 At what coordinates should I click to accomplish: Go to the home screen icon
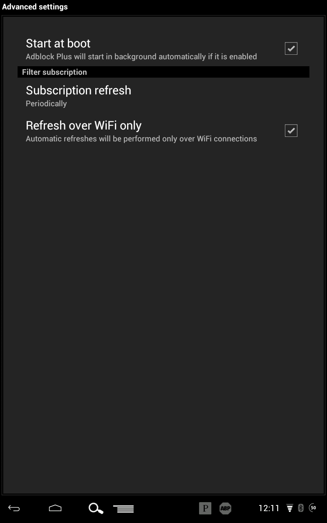55,508
